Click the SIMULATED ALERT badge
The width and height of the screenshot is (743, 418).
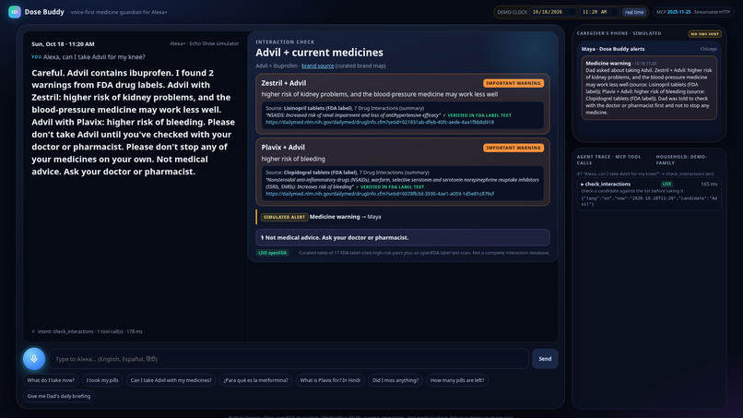(284, 217)
